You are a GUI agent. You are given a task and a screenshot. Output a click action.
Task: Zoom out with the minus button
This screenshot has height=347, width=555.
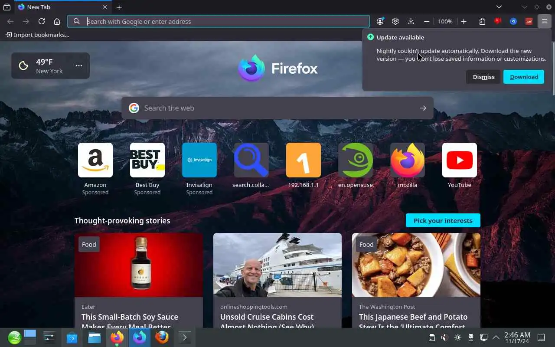pyautogui.click(x=427, y=21)
